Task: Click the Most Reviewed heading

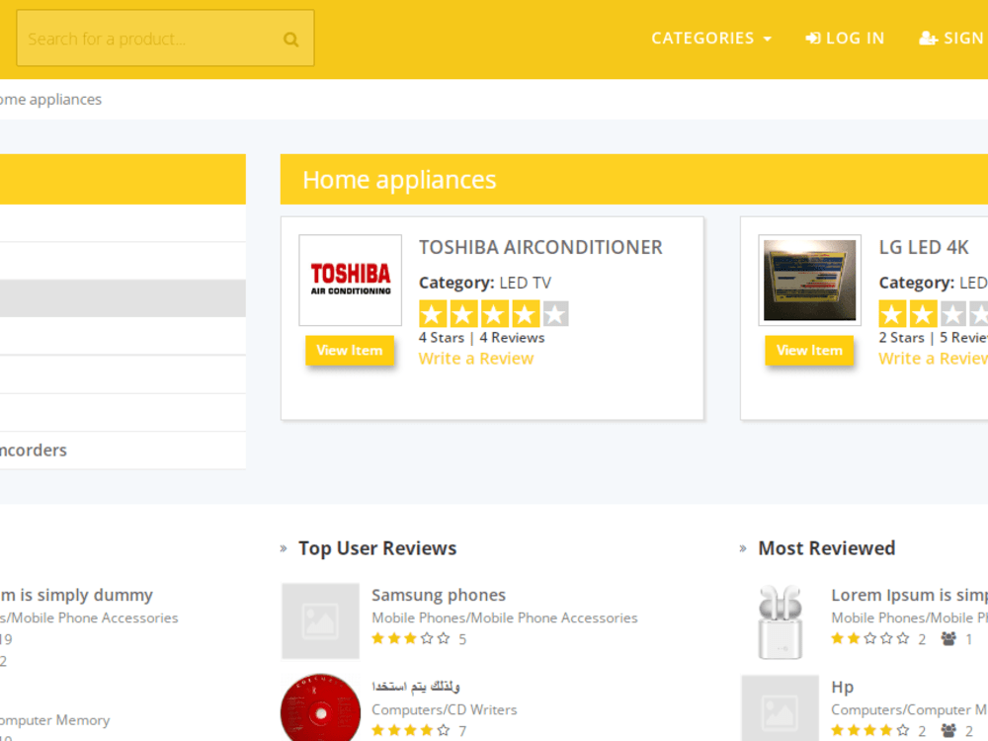Action: click(827, 548)
